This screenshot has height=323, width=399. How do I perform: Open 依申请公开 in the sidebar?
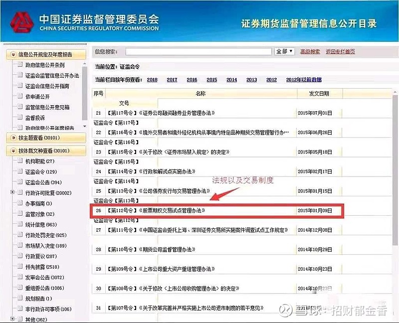coord(37,97)
